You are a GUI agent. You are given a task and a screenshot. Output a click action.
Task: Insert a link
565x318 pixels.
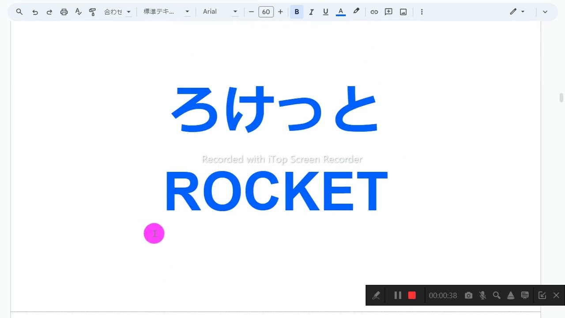[374, 12]
